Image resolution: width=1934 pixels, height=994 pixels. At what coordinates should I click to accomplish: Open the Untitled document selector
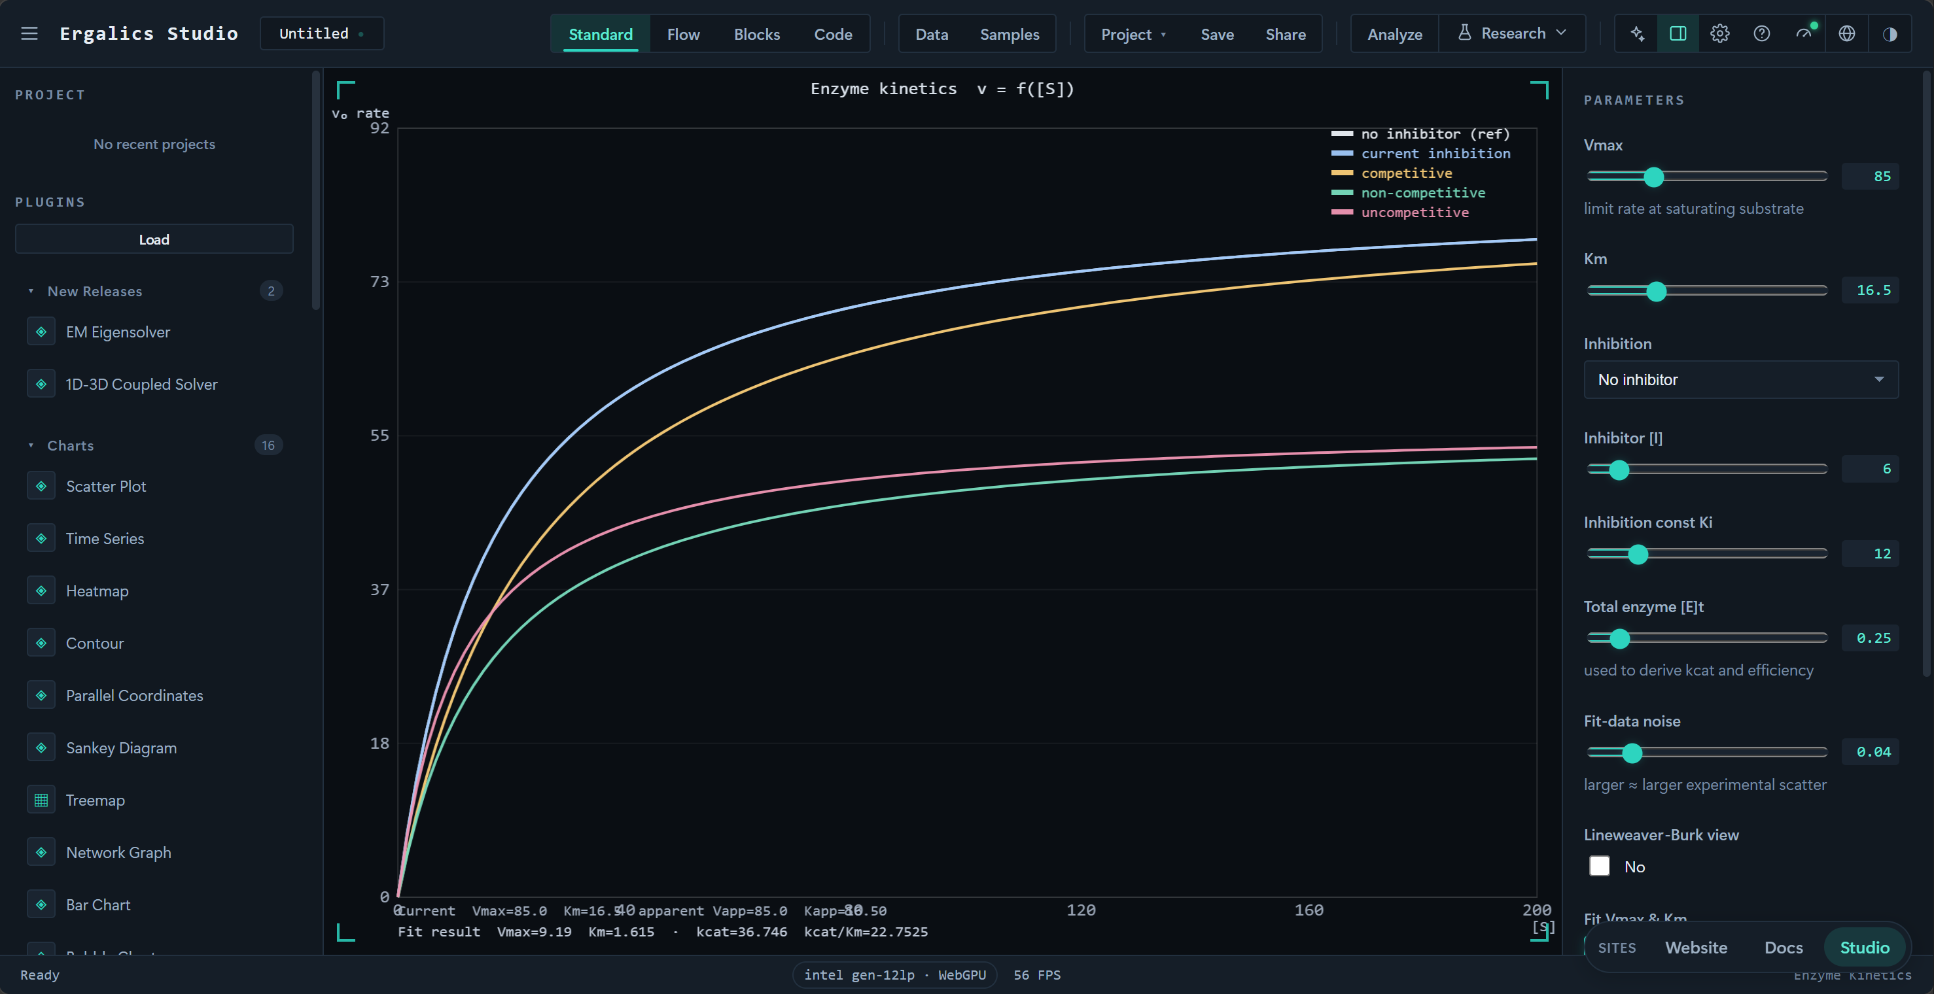(321, 34)
